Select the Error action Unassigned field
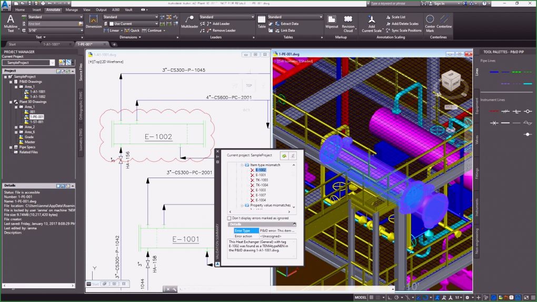 click(x=277, y=236)
